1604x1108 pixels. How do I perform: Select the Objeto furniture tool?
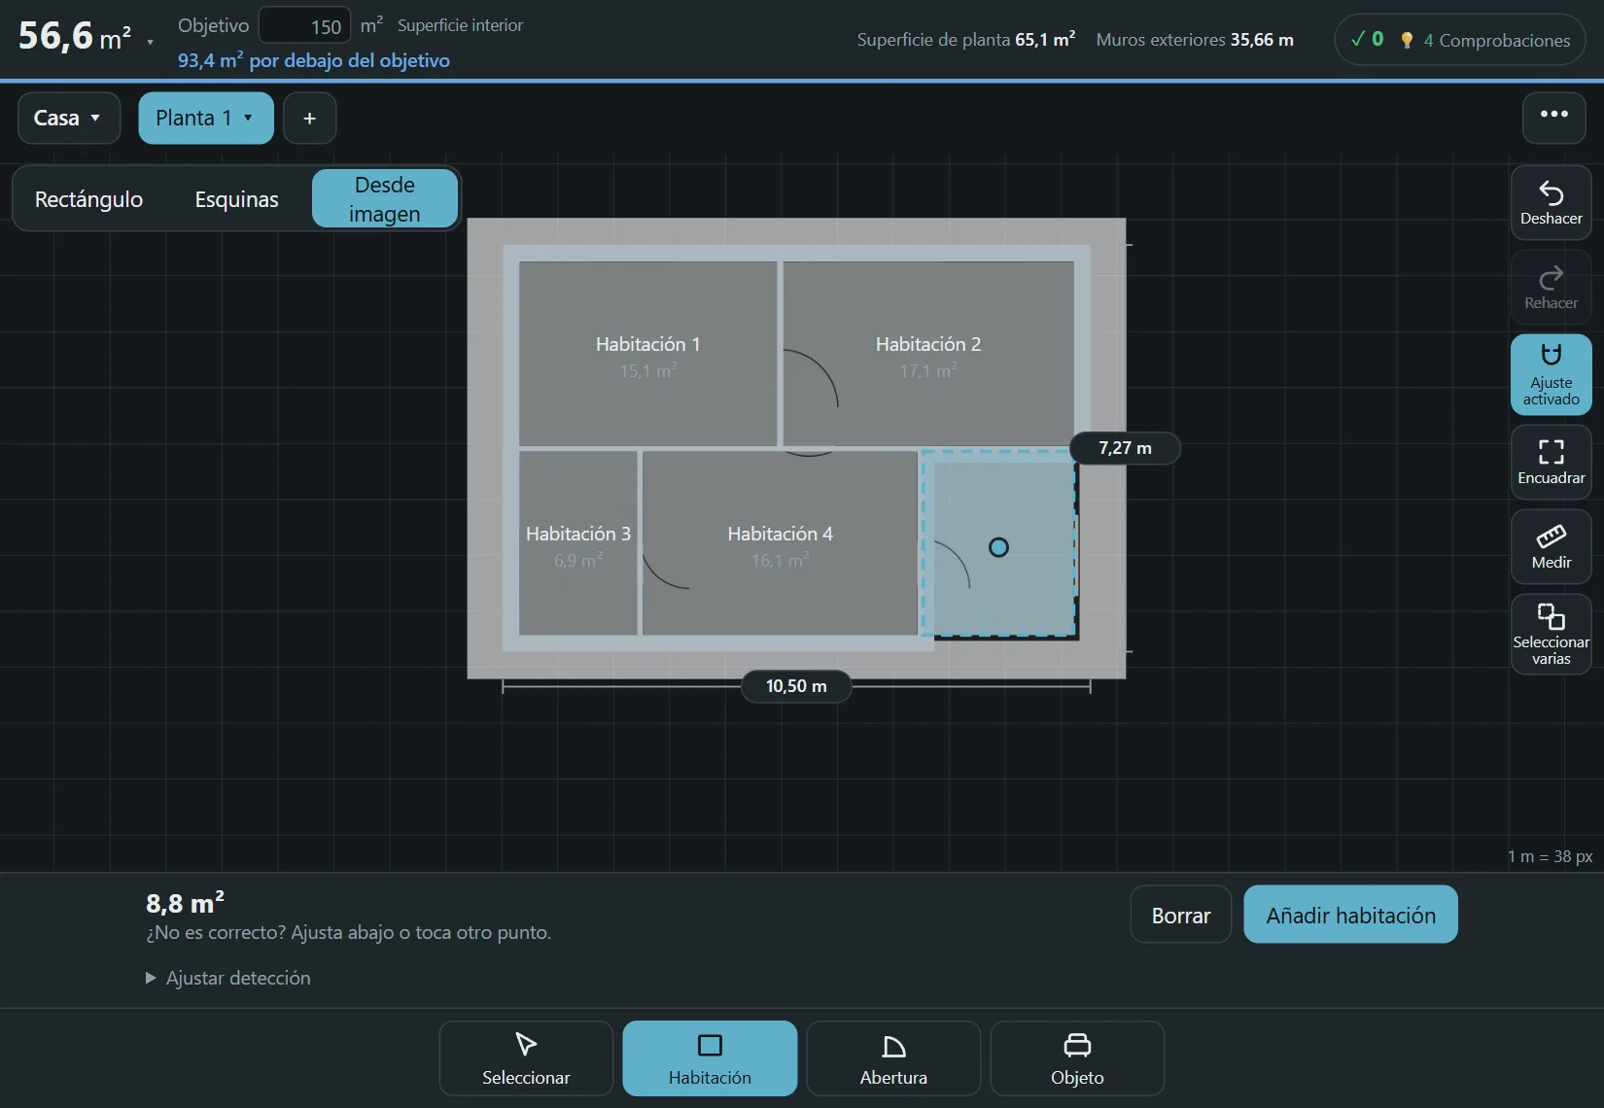pyautogui.click(x=1077, y=1058)
